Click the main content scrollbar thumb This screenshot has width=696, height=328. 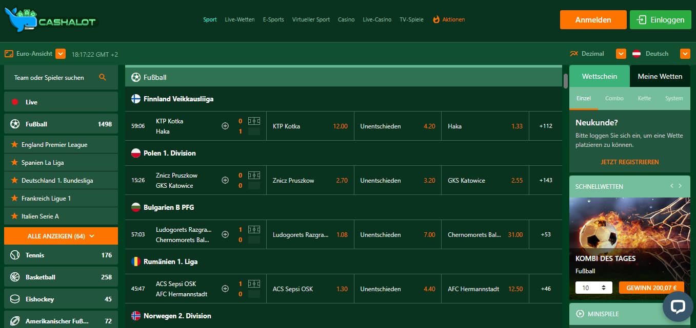(x=566, y=81)
